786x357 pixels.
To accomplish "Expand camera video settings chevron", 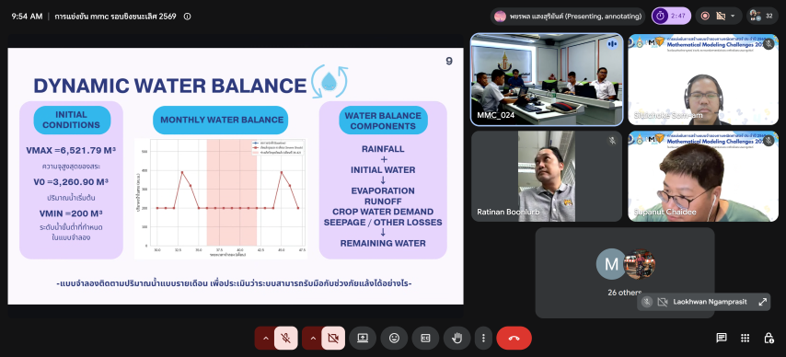I will 313,338.
